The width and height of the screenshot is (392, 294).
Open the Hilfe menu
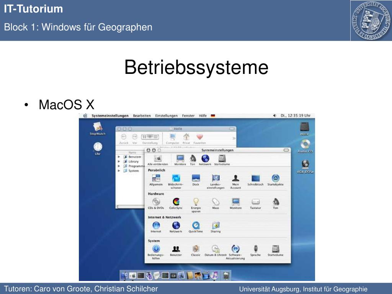coord(203,116)
